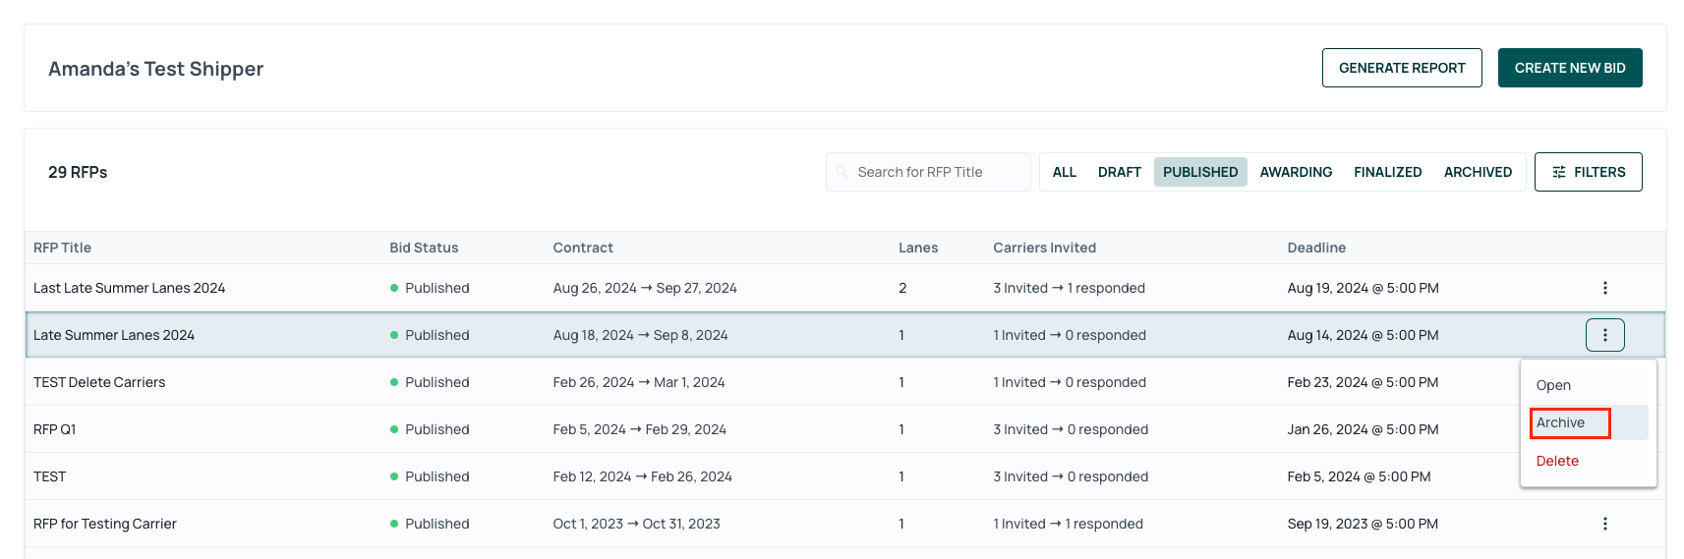This screenshot has width=1684, height=559.
Task: Show DRAFT RFPs tab
Action: click(x=1119, y=172)
